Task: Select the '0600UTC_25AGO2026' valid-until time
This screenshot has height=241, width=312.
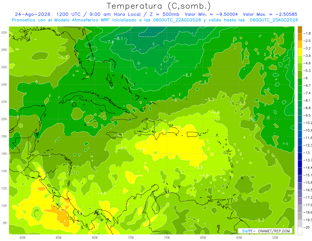Action: tap(274, 20)
